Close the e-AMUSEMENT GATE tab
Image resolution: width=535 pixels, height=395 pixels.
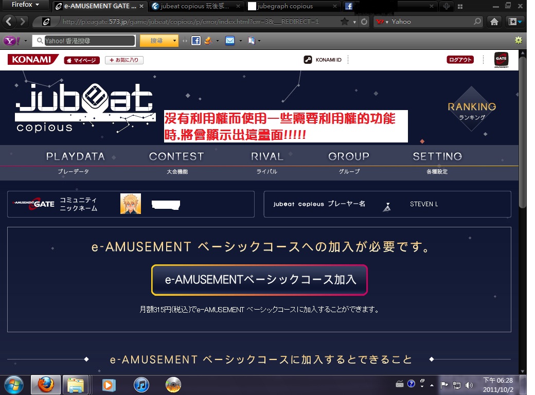141,6
